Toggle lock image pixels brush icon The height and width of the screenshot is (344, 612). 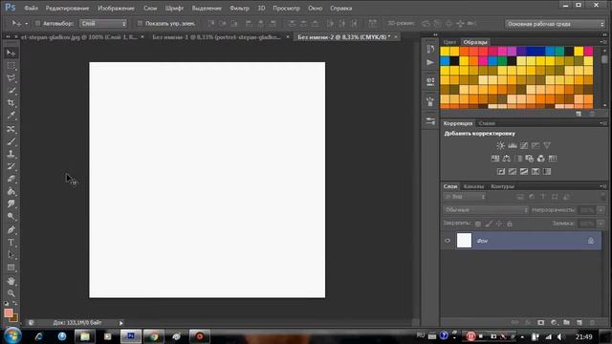coord(489,224)
